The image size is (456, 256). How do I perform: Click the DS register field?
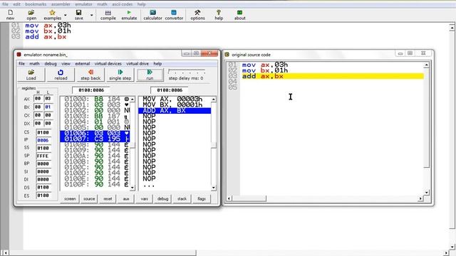coord(43,187)
